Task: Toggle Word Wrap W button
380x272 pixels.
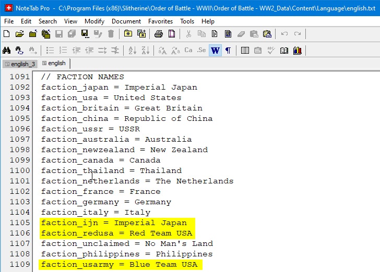Action: point(215,51)
